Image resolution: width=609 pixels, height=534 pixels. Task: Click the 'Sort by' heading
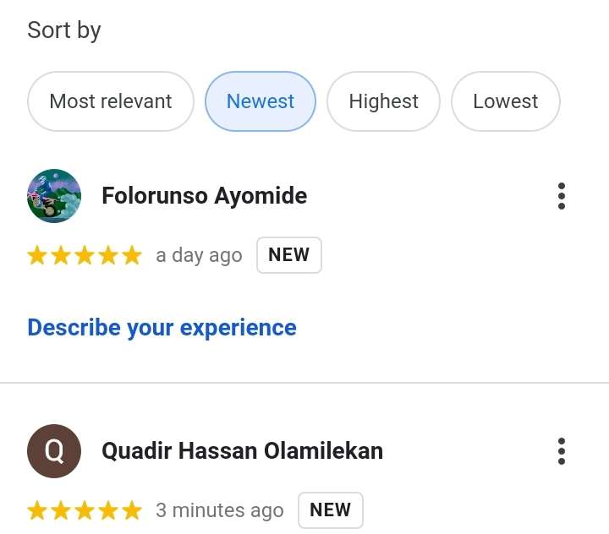tap(64, 30)
